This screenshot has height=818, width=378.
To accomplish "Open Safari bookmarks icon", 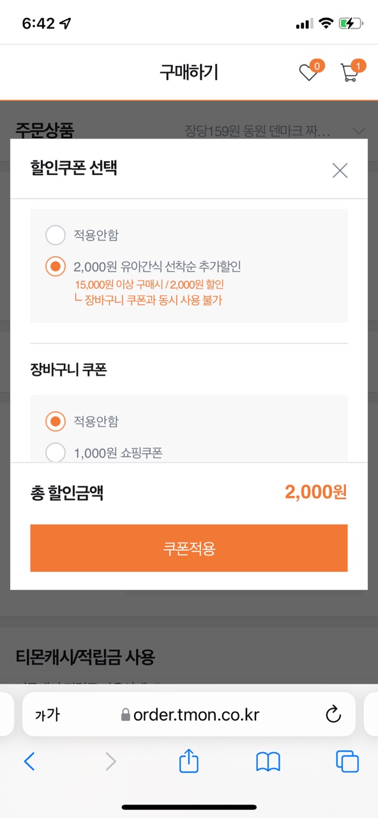I will (268, 761).
